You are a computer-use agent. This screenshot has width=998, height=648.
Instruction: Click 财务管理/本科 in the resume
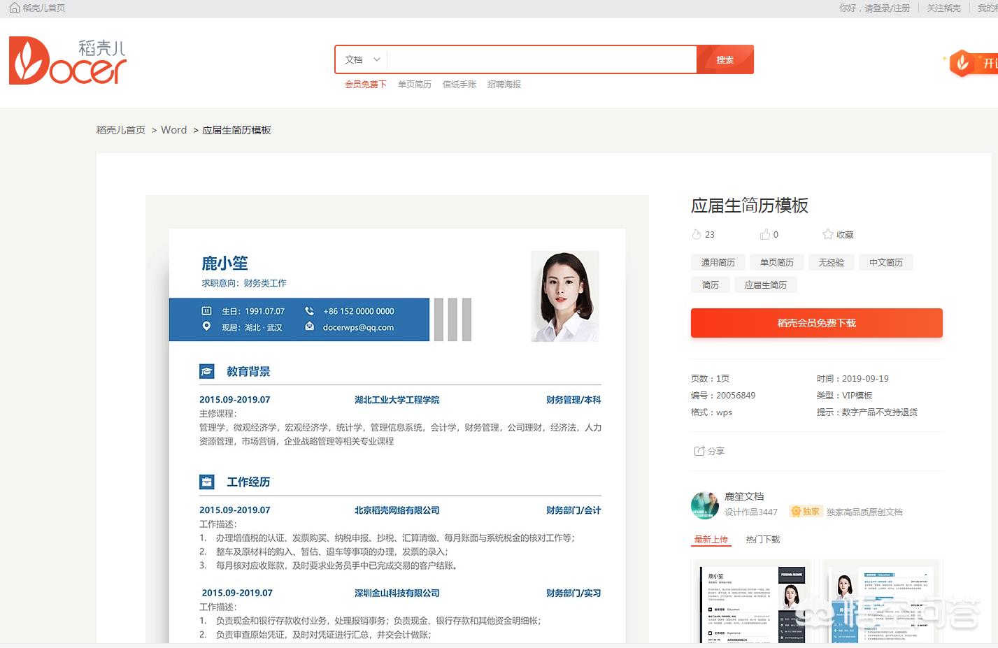(573, 400)
